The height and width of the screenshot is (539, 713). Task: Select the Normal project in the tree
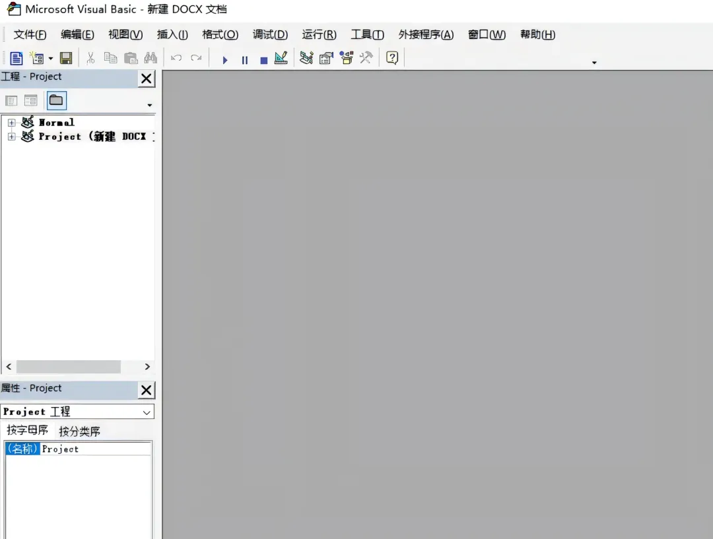tap(56, 123)
